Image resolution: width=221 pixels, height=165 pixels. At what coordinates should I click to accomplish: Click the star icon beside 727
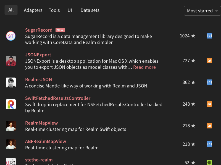click(193, 61)
